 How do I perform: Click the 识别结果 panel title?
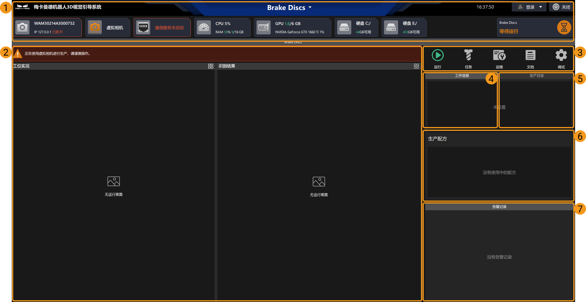click(227, 66)
